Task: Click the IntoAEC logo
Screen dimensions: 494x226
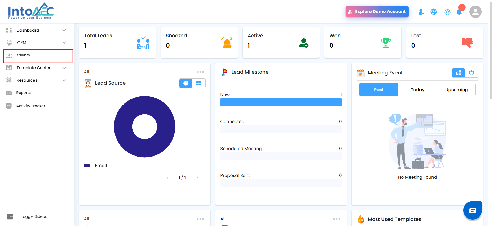Action: 31,11
